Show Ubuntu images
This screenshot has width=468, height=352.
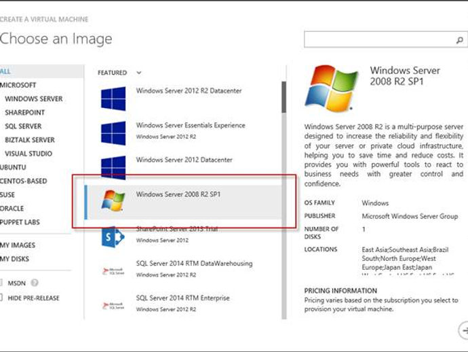(x=13, y=167)
